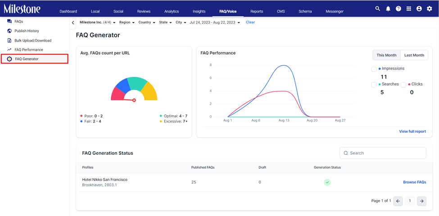Toggle the Searches checkbox
Image resolution: width=439 pixels, height=216 pixels.
[x=374, y=85]
